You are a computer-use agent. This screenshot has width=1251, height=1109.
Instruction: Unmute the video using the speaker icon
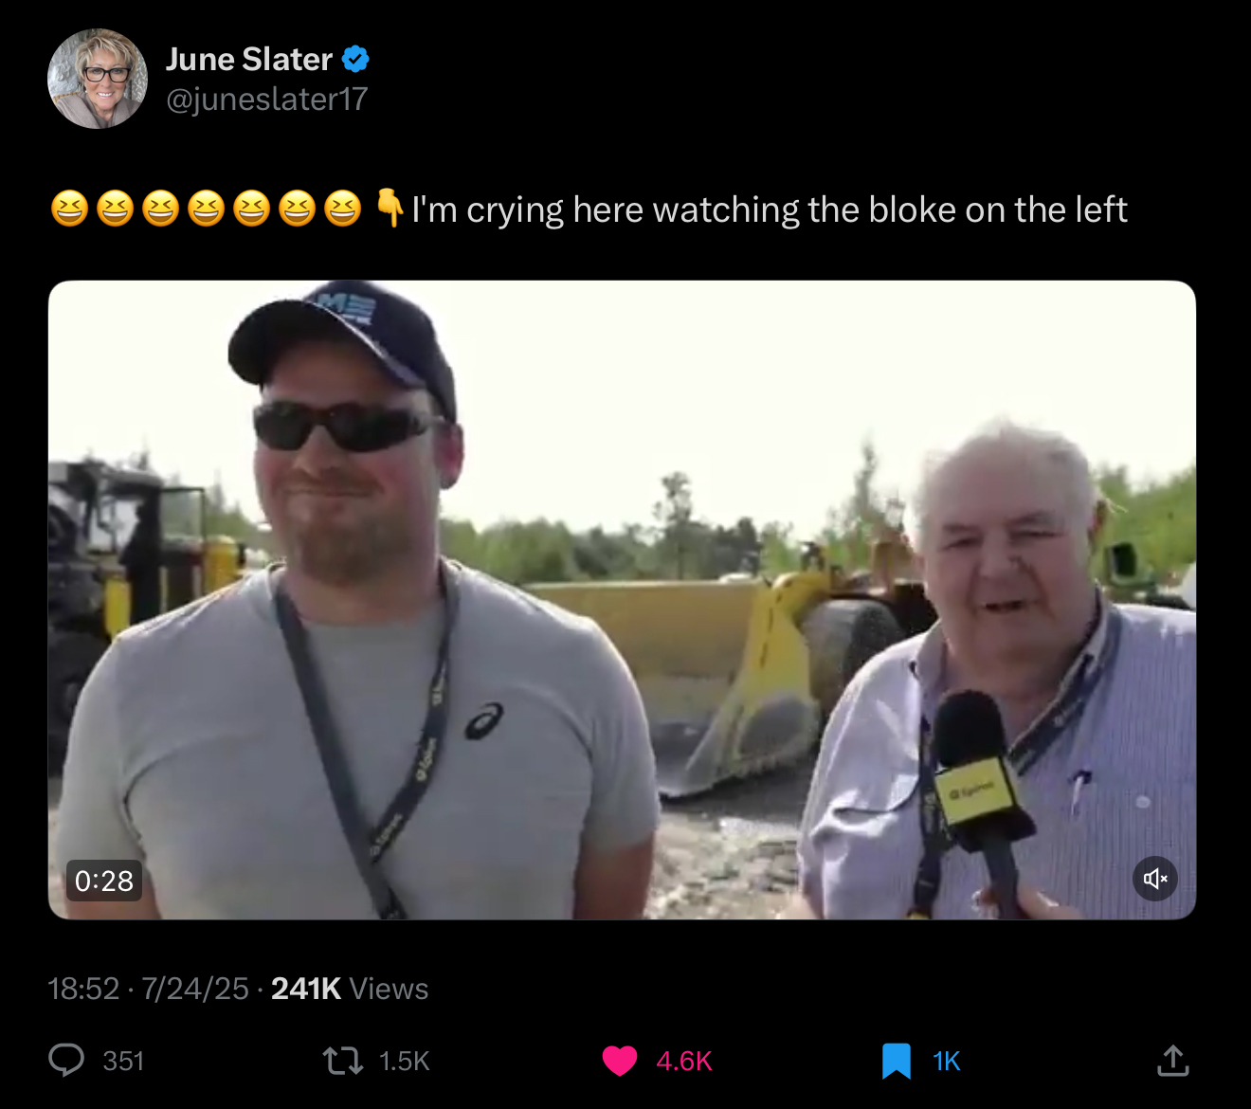pyautogui.click(x=1155, y=879)
